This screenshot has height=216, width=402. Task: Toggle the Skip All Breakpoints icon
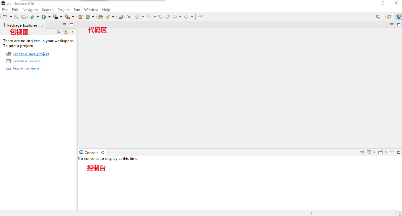point(129,17)
